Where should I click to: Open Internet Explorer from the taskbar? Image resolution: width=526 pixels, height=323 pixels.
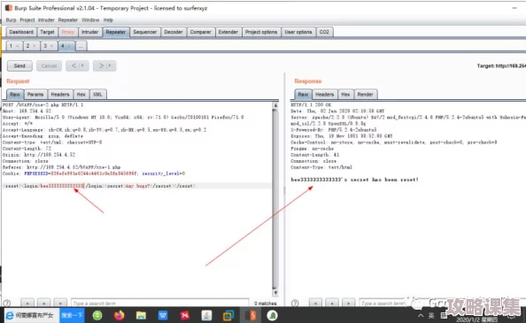pyautogui.click(x=10, y=315)
